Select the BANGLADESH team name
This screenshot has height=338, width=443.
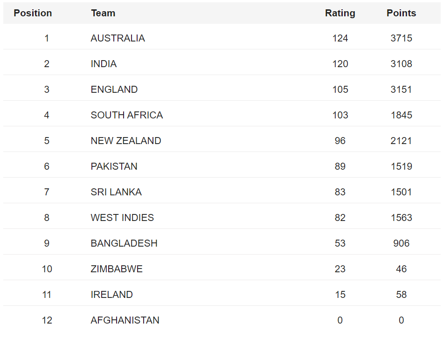124,243
